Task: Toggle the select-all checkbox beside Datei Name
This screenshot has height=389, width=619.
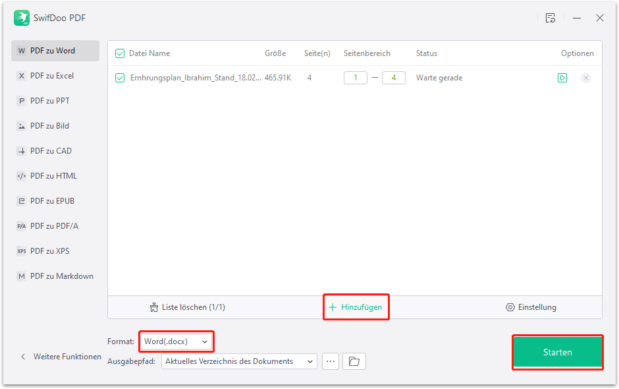Action: coord(120,53)
